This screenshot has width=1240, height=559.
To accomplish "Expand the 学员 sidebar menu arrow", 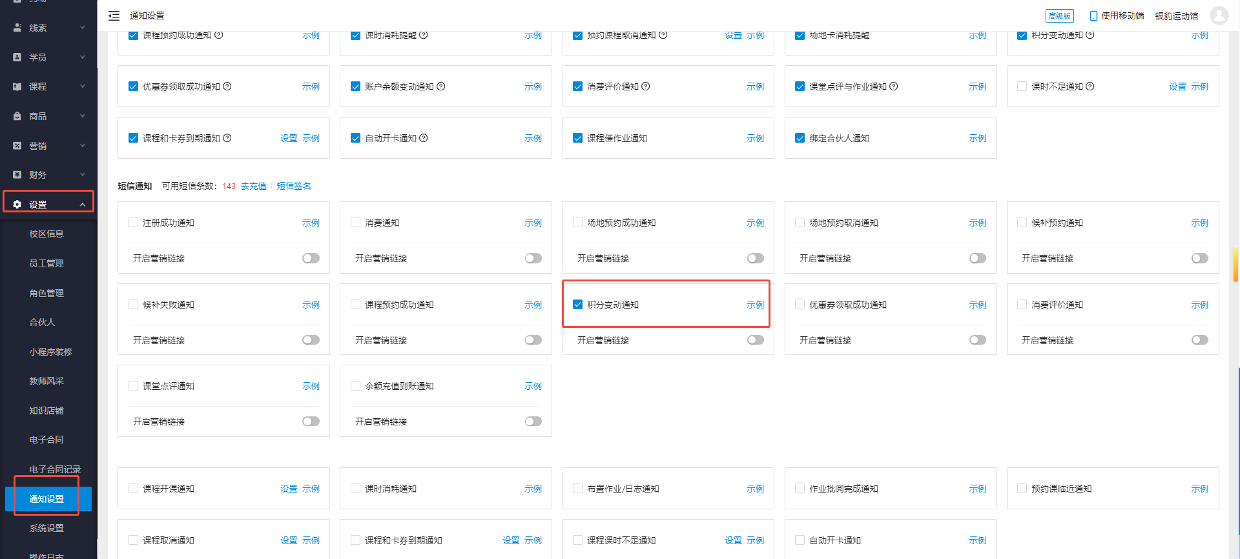I will pyautogui.click(x=83, y=57).
